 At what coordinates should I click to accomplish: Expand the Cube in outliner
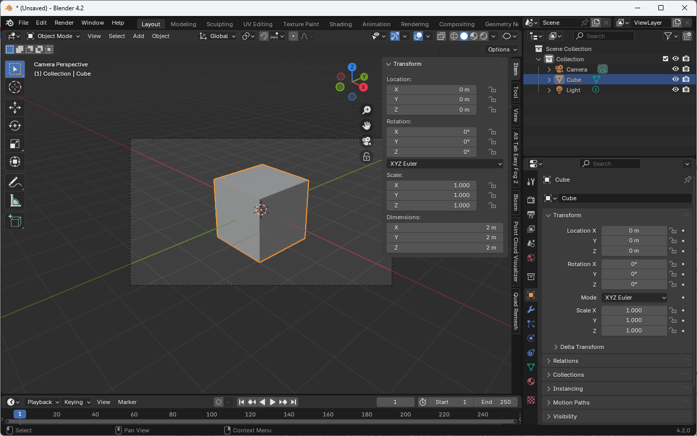[549, 80]
